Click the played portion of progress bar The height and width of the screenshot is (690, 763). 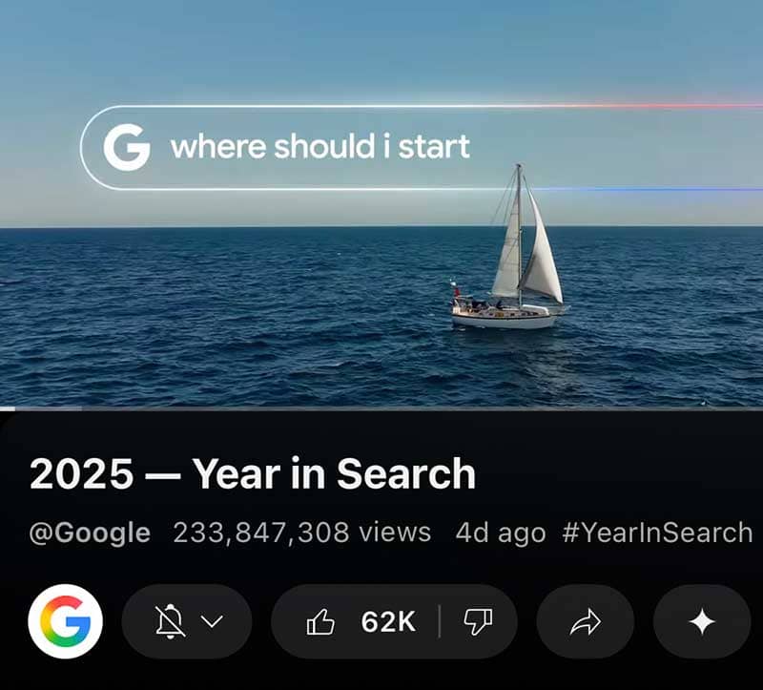click(x=8, y=408)
